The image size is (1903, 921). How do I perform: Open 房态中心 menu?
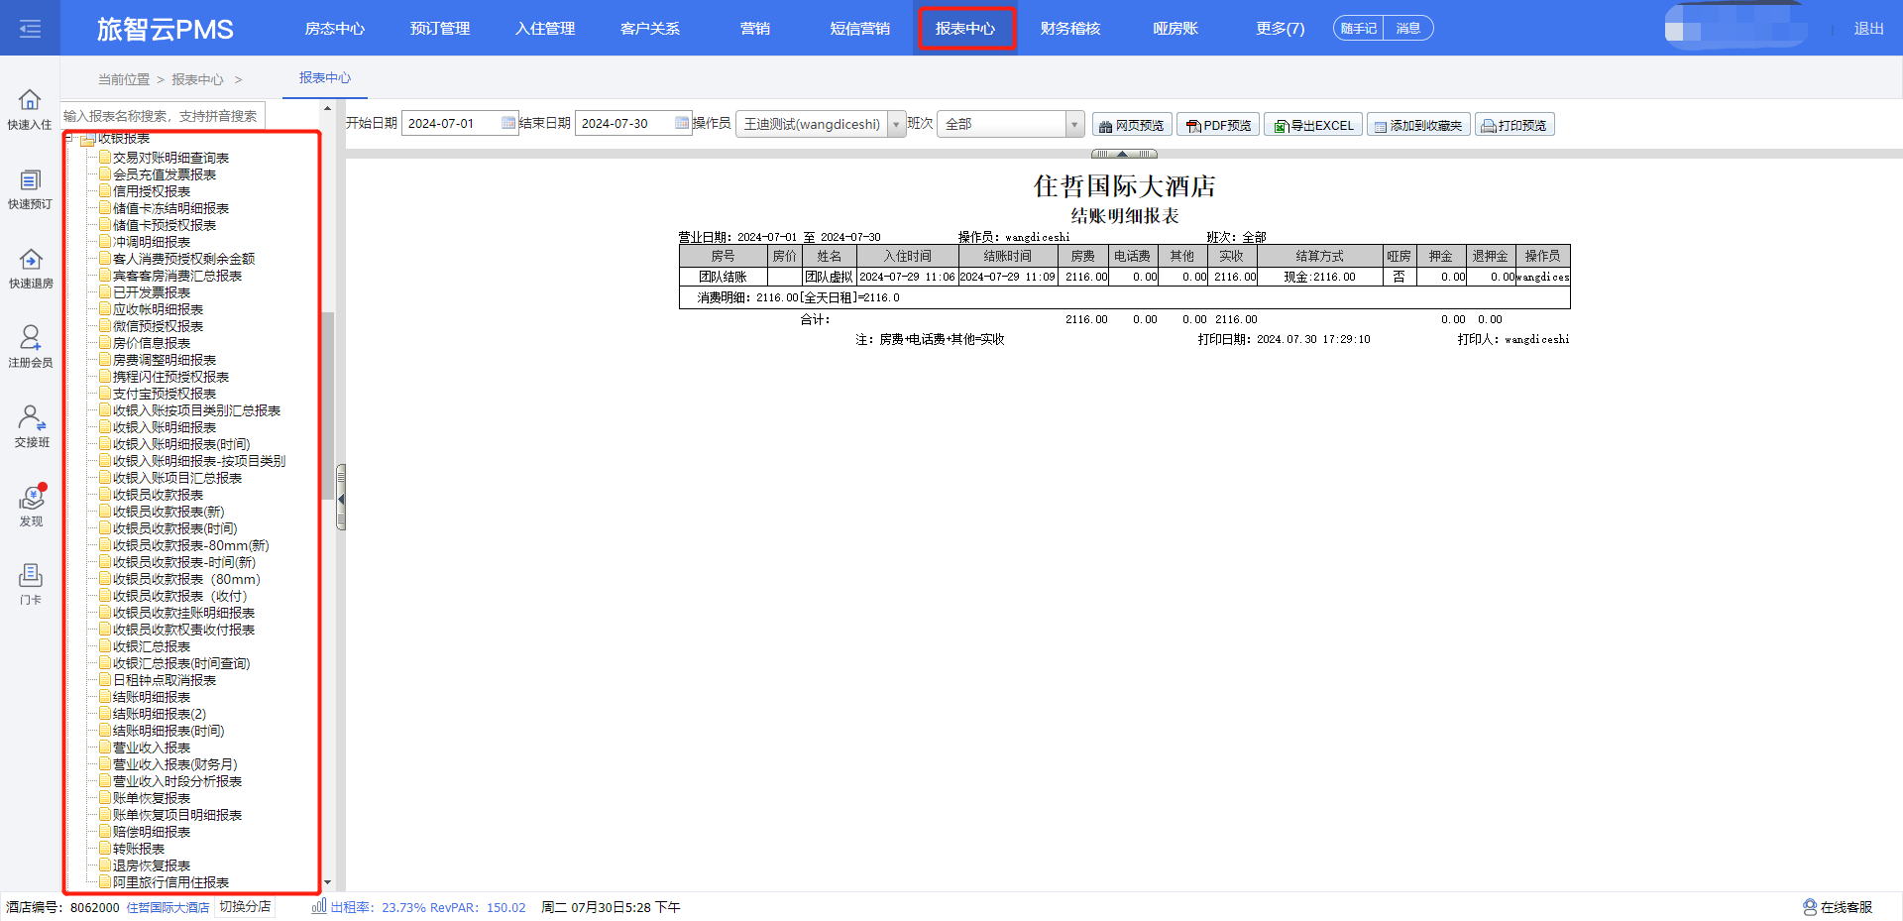(335, 28)
